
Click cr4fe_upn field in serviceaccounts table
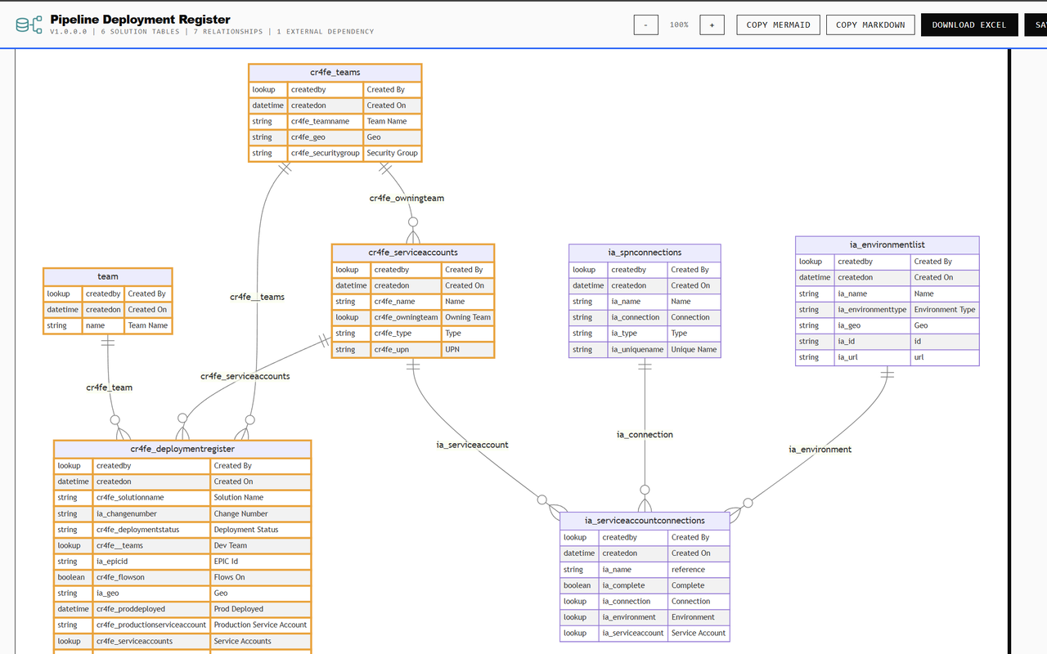[x=406, y=349]
